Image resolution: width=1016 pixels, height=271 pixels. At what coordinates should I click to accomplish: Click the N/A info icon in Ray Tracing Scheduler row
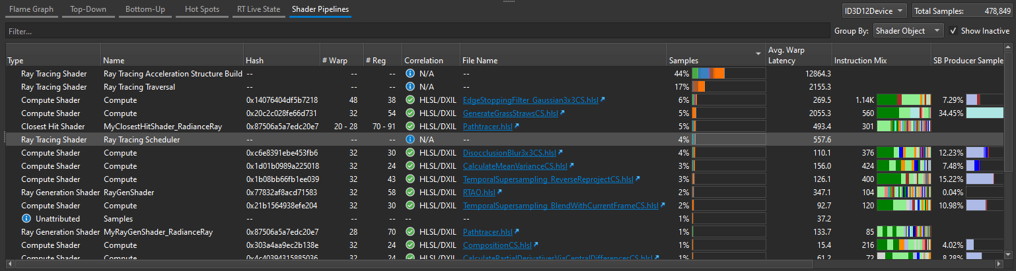coord(410,140)
